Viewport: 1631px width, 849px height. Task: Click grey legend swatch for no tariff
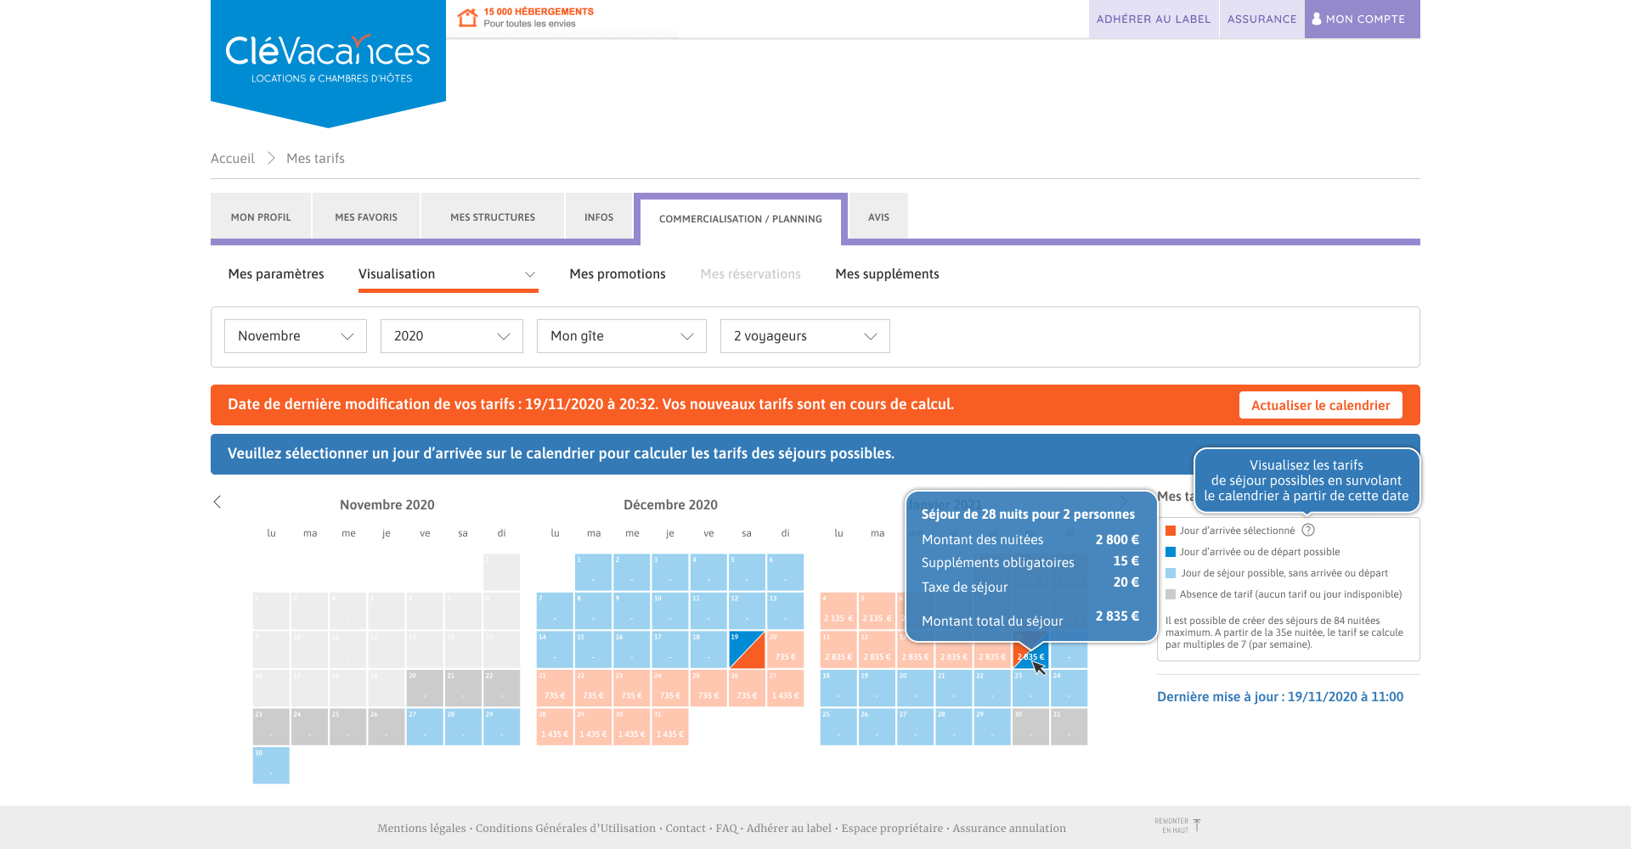click(1171, 594)
